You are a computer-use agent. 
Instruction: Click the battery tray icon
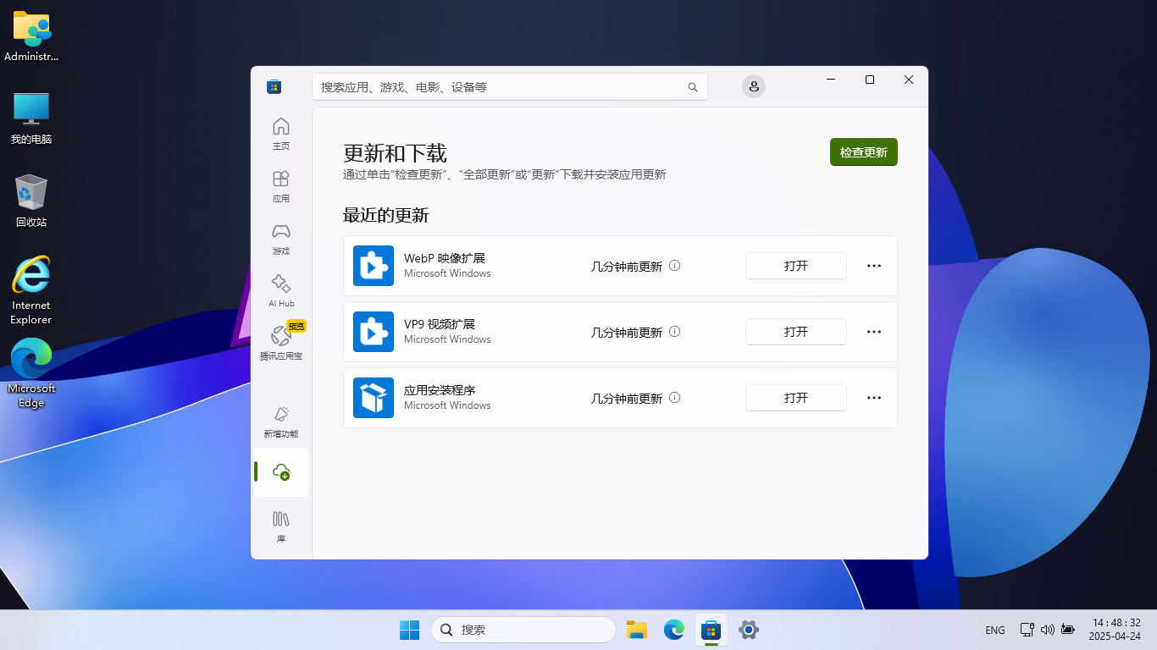[1068, 630]
